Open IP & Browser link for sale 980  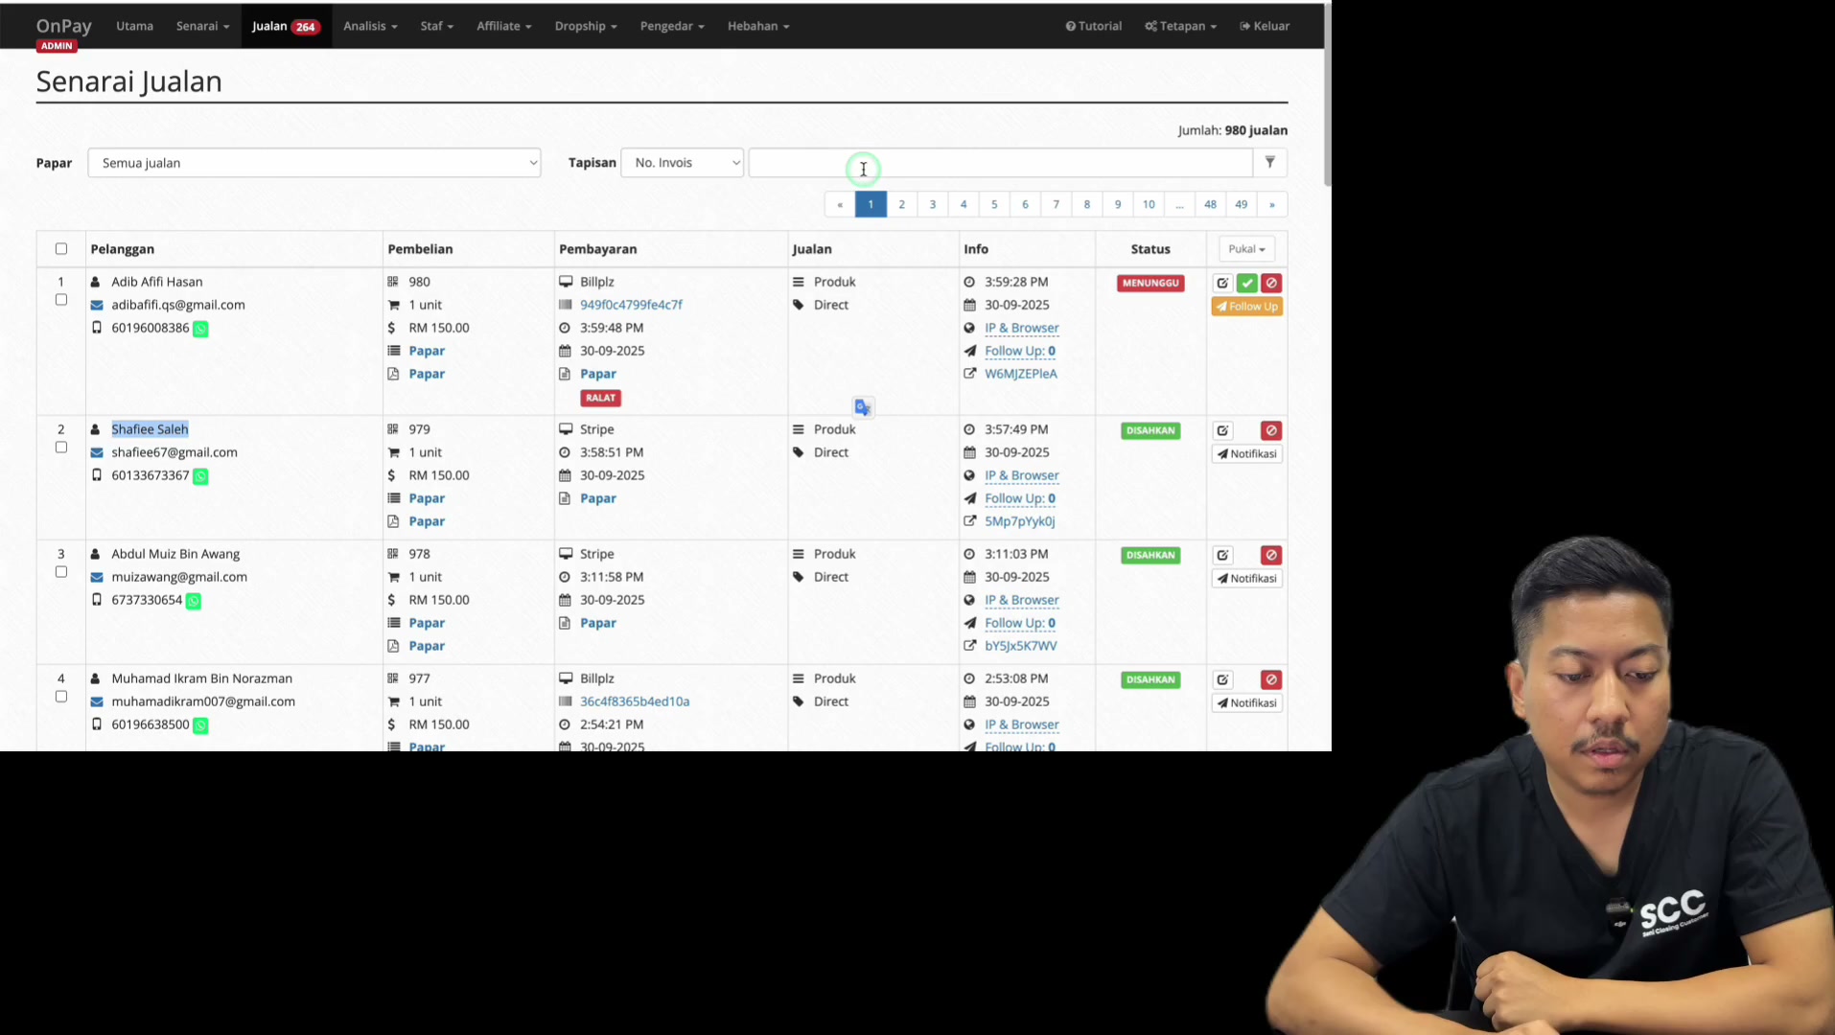coord(1021,328)
